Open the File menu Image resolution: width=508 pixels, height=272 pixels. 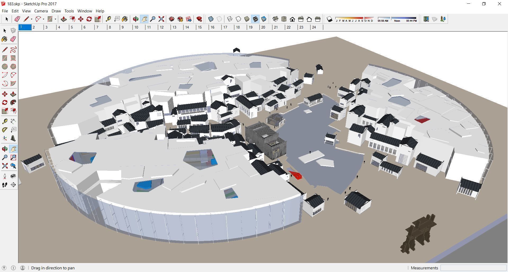click(5, 11)
